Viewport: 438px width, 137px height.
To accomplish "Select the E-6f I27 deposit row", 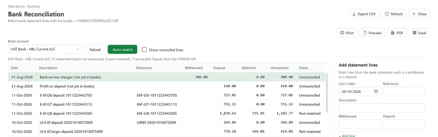I will click(x=167, y=104).
